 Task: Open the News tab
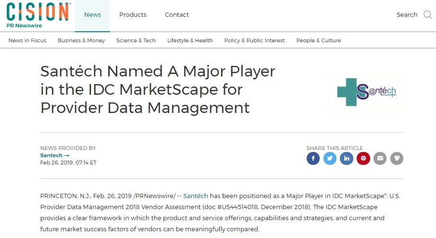click(x=92, y=16)
